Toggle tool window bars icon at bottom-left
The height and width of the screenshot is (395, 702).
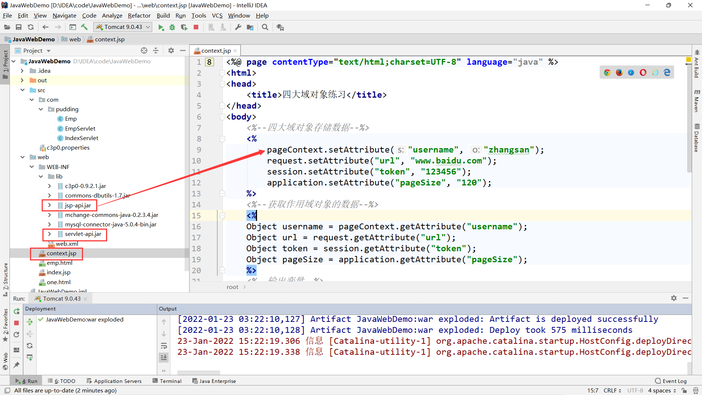[7, 390]
